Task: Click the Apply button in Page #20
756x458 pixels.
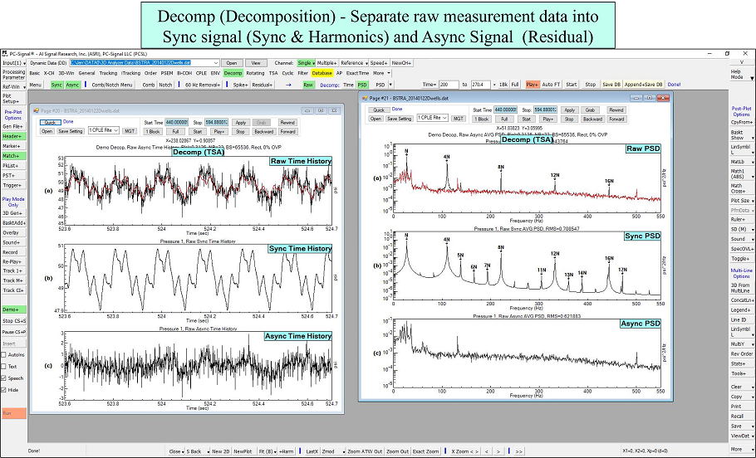Action: pos(241,122)
